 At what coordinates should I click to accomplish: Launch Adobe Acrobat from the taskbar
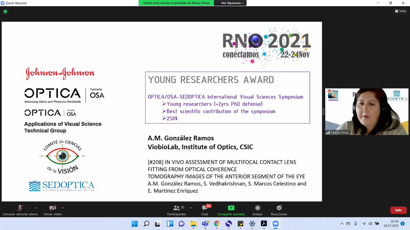(x=264, y=224)
